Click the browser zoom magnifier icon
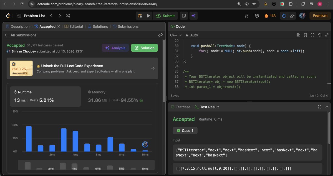Viewport: 333px width, 176px height. pos(239,4)
